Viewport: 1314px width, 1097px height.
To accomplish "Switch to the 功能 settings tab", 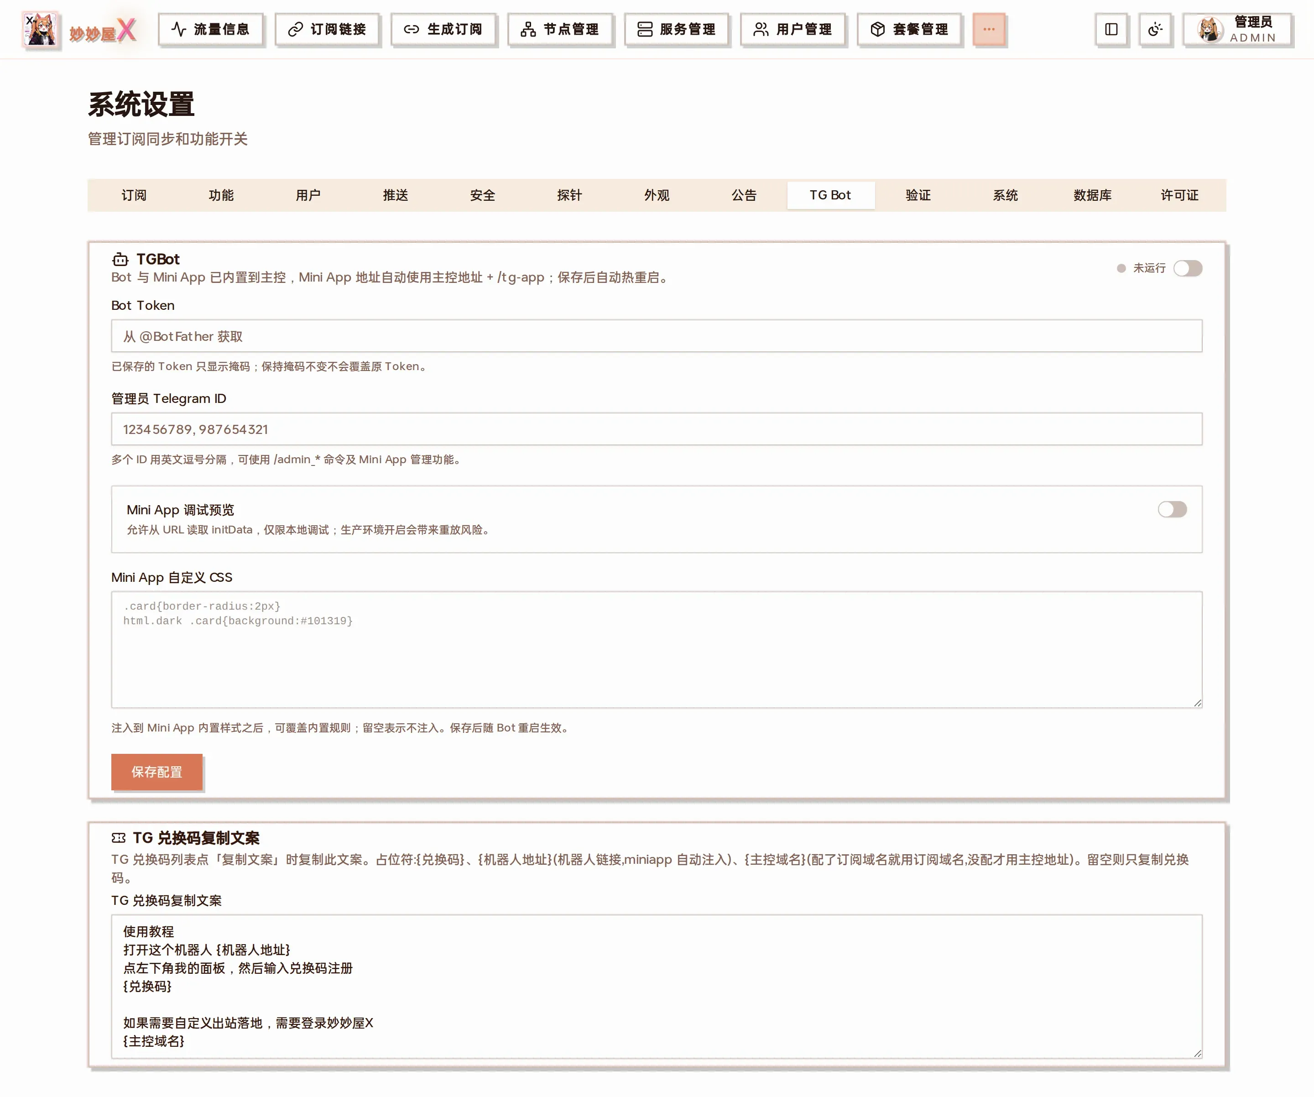I will [221, 195].
